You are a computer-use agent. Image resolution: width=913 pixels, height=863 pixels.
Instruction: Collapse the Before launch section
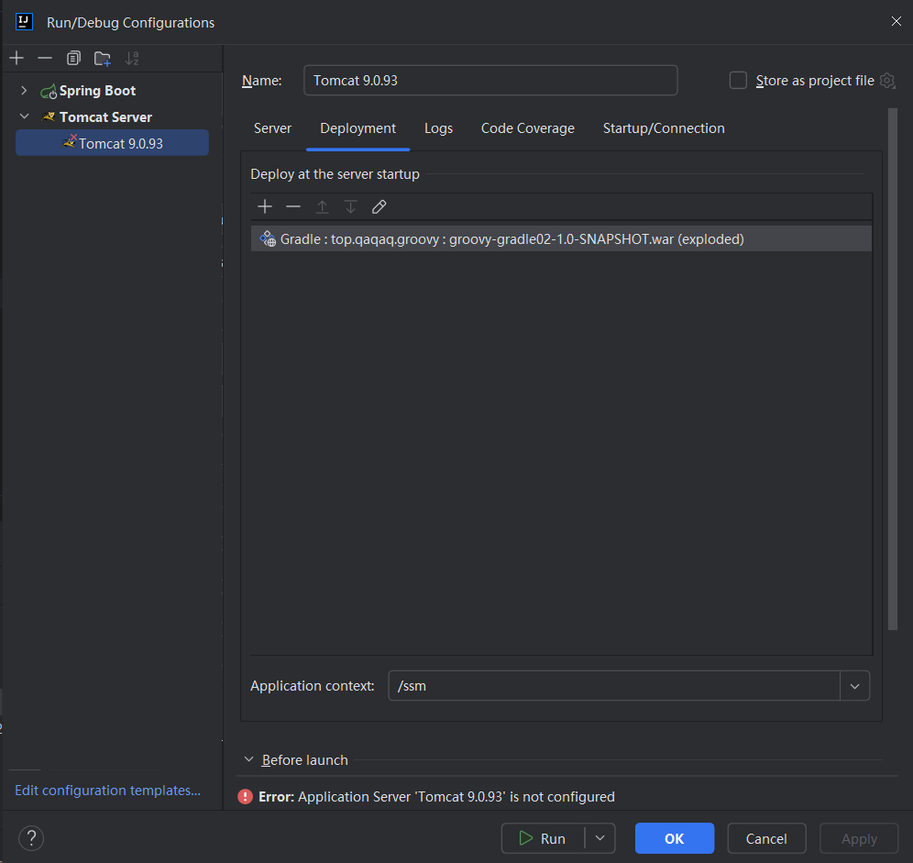[x=248, y=760]
